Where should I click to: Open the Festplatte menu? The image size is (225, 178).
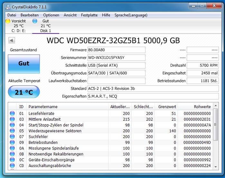[x=89, y=15]
